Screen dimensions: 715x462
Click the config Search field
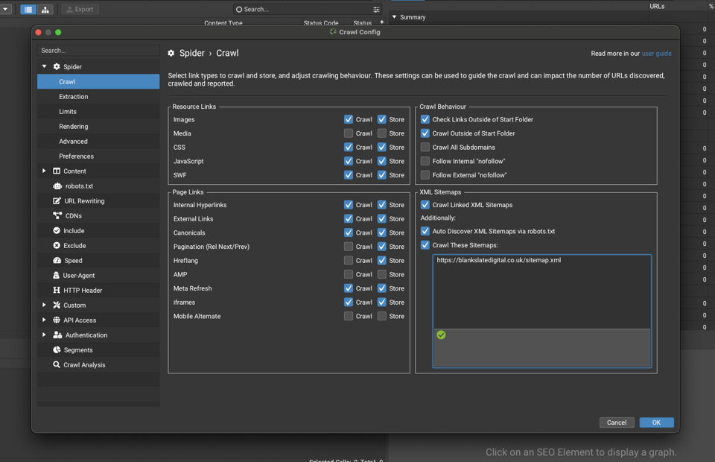tap(98, 51)
